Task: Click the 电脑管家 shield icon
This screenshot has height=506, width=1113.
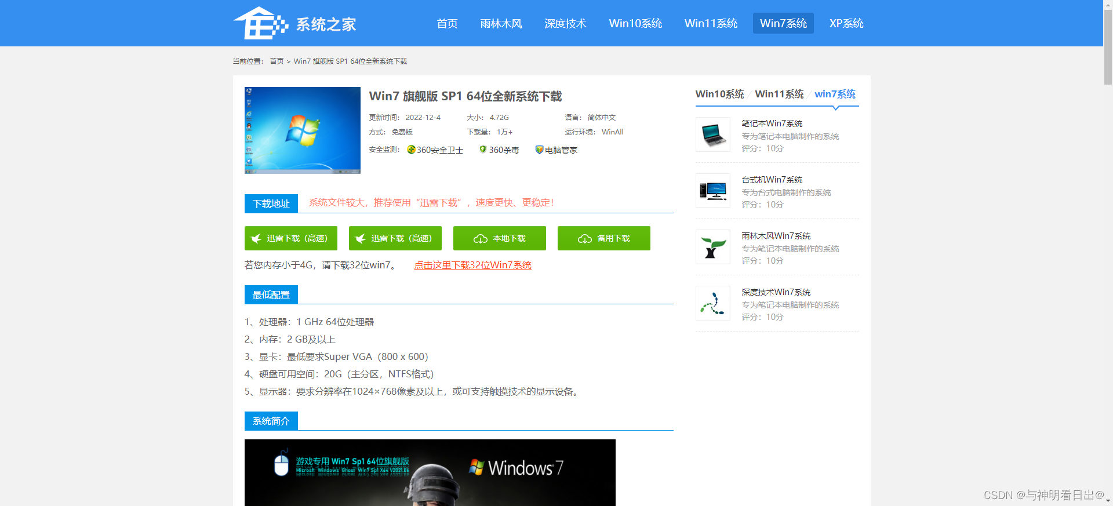Action: [x=539, y=150]
